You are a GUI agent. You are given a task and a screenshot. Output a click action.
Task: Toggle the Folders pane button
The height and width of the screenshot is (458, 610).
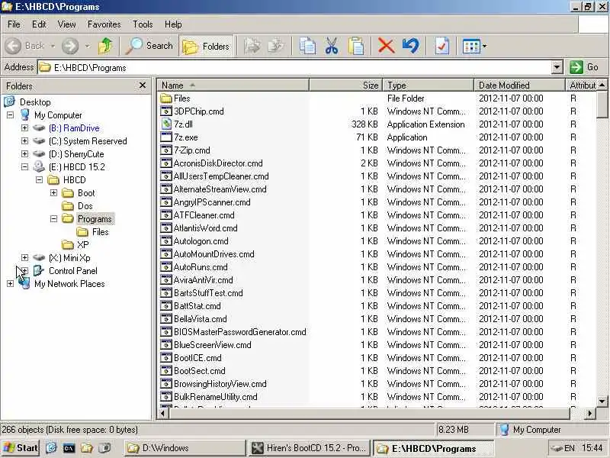[x=206, y=47]
